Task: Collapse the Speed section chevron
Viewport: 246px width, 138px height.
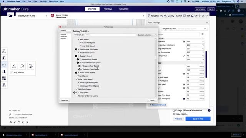Action: coord(202,63)
